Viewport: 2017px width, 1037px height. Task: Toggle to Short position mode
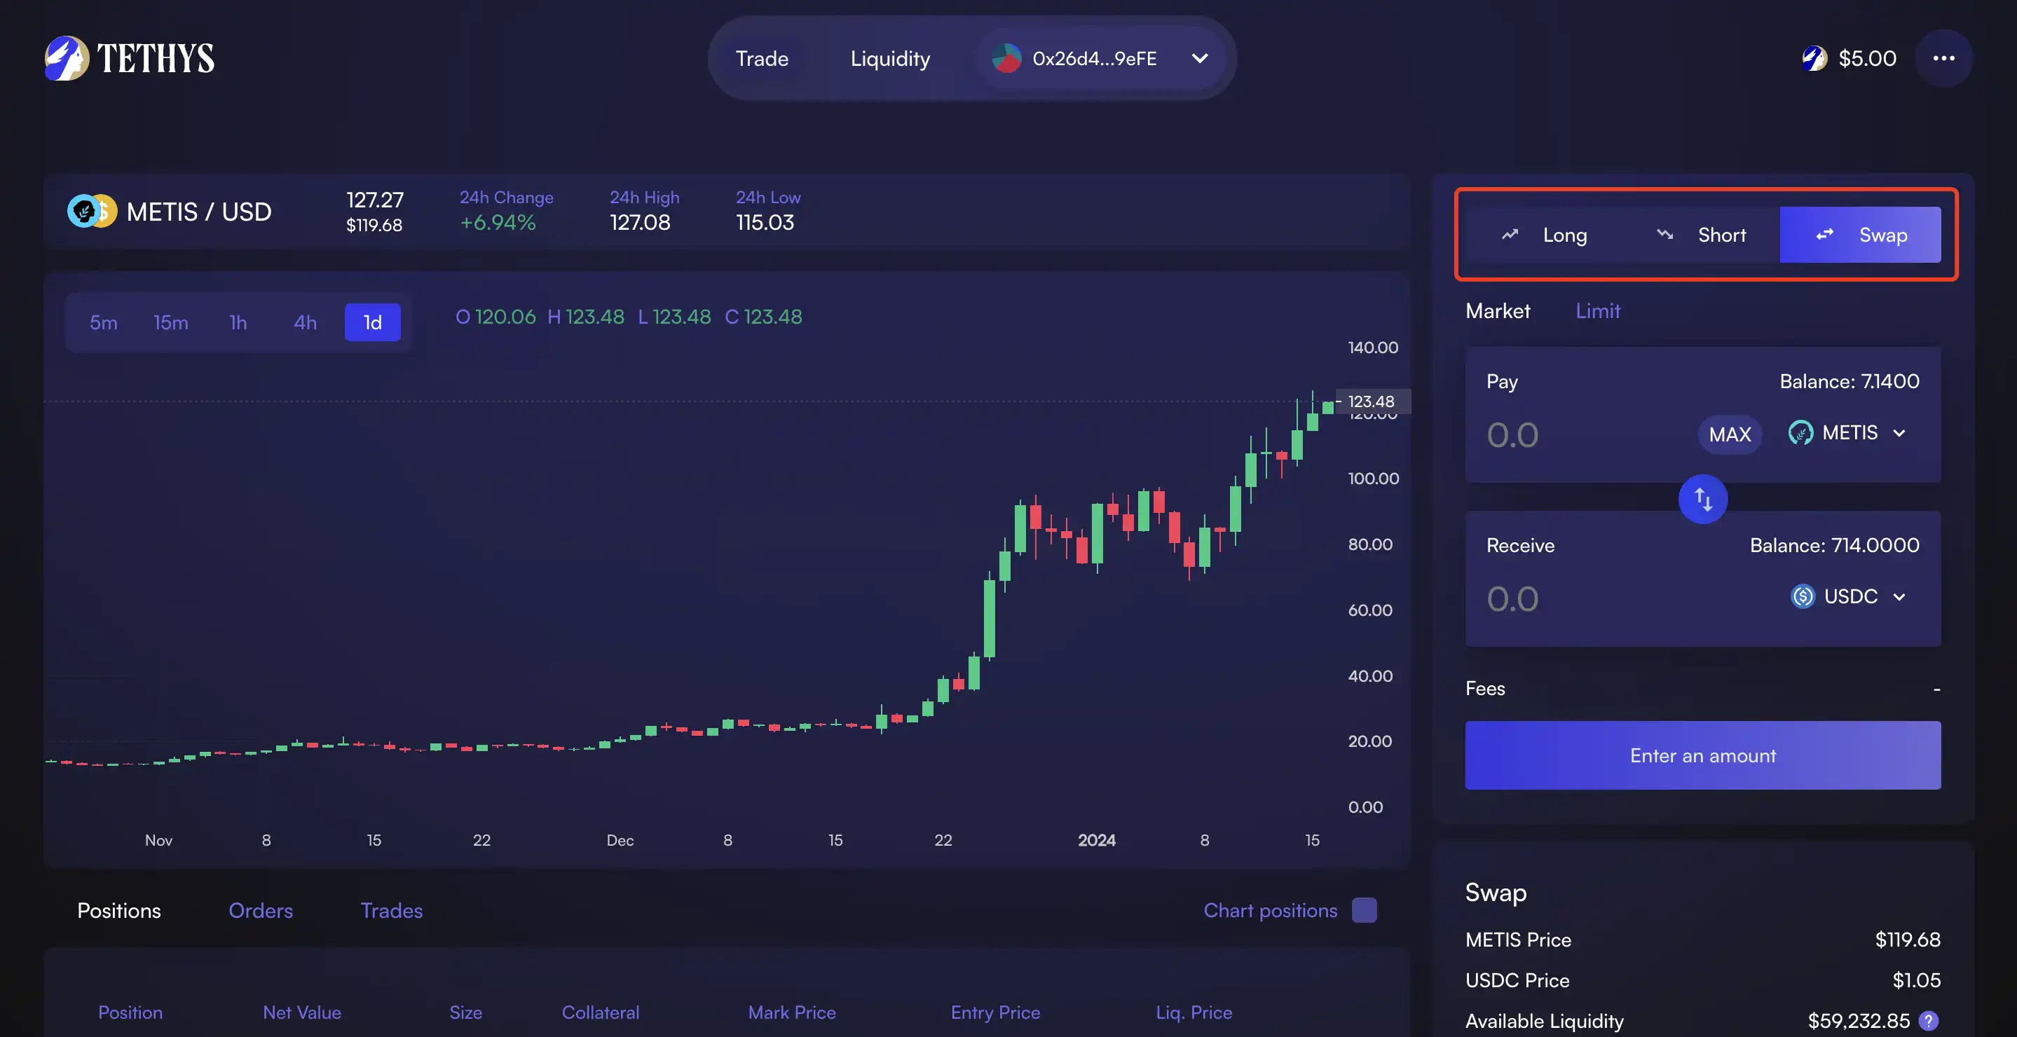pyautogui.click(x=1704, y=234)
